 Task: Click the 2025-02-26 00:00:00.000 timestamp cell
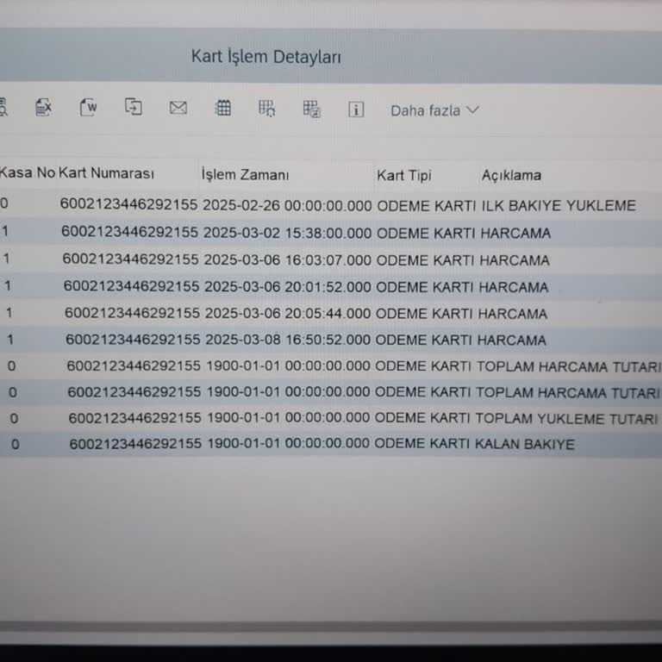point(287,206)
